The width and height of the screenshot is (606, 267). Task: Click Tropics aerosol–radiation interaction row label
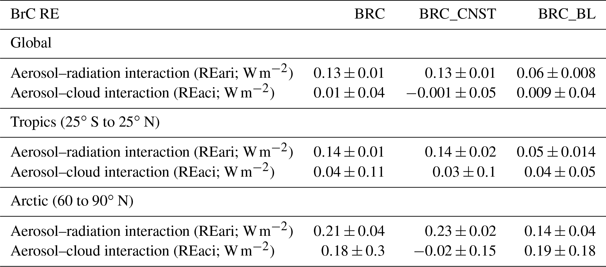[151, 152]
